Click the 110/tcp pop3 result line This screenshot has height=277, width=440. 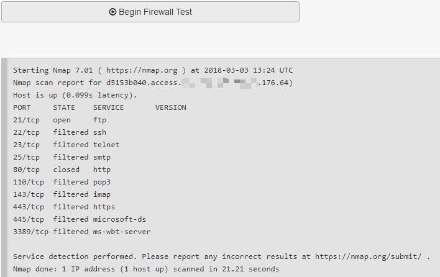pyautogui.click(x=62, y=182)
